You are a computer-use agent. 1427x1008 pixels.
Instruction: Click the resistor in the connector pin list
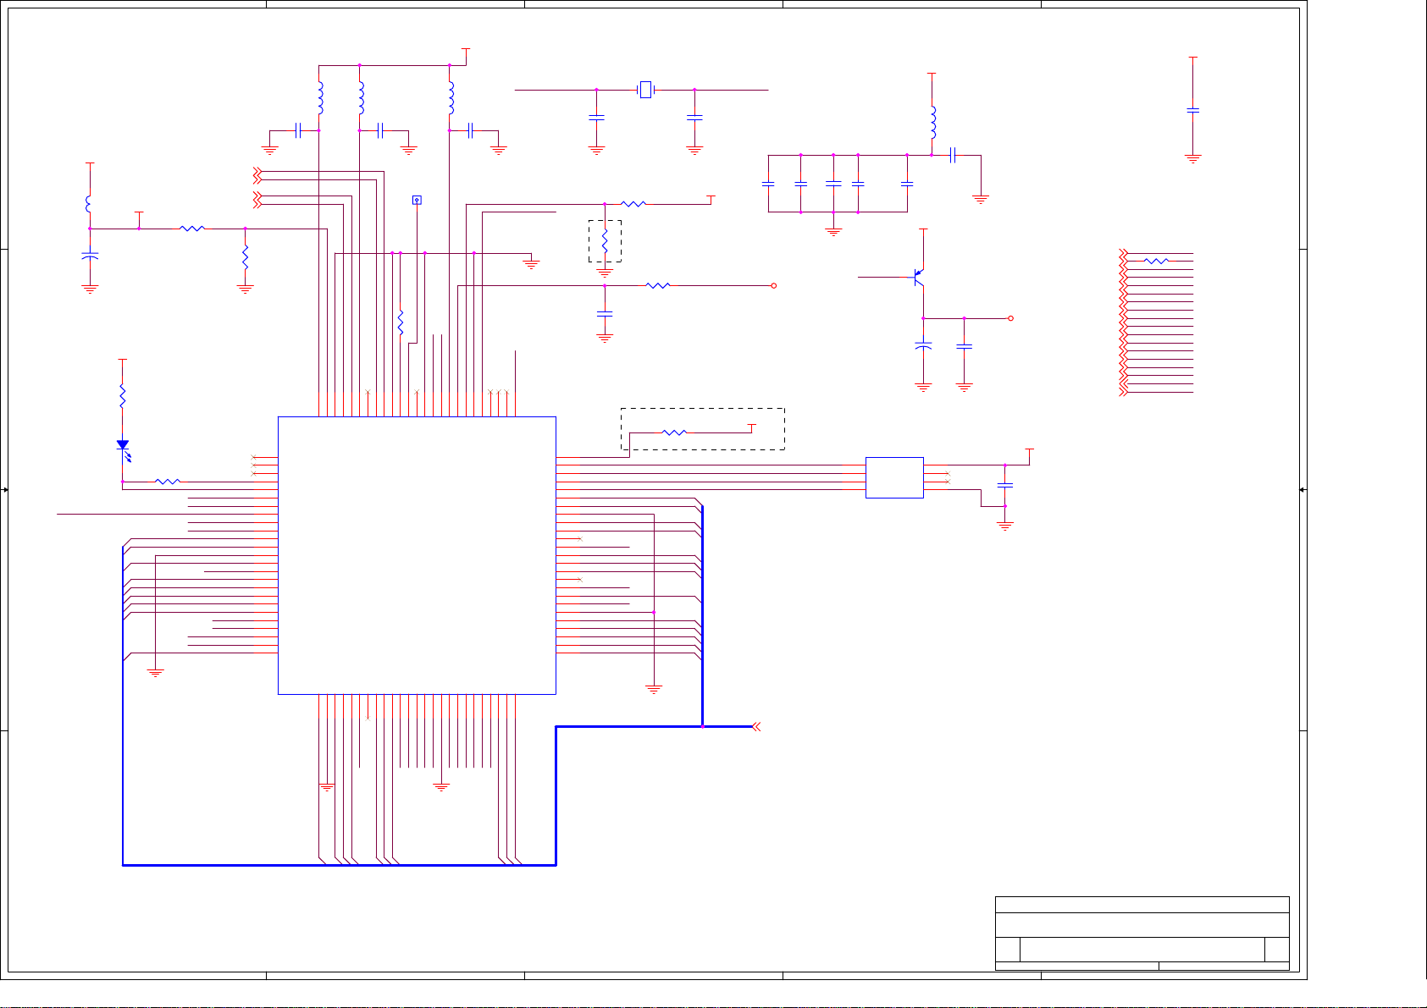pos(1156,261)
